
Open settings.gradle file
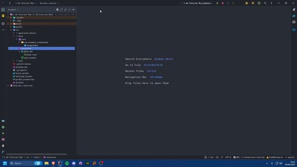pos(24,76)
